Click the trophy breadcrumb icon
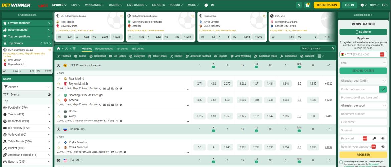This screenshot has height=167, width=391. (74, 49)
